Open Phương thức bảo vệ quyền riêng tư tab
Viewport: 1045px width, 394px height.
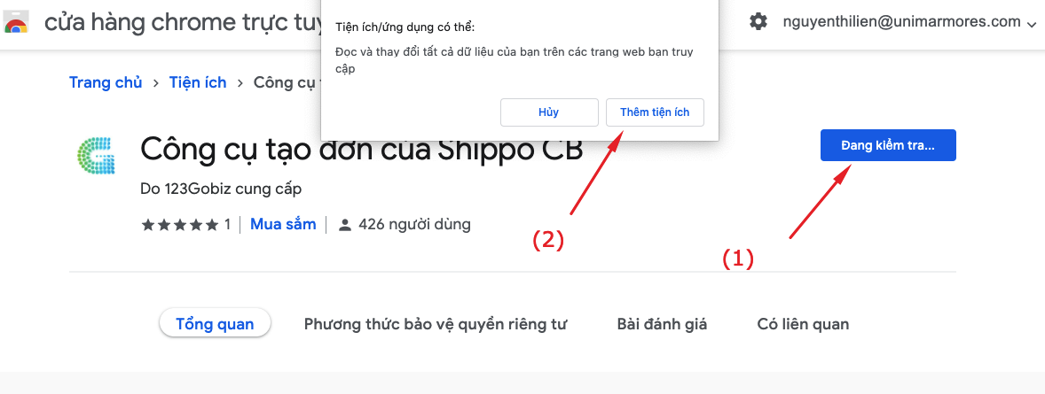(x=436, y=324)
